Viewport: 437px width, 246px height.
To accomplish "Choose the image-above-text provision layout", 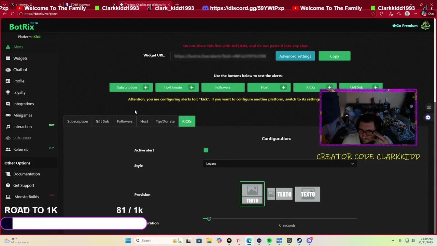I will (252, 194).
